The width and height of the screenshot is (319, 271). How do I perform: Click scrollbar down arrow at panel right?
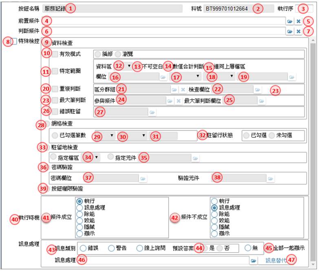(313, 265)
